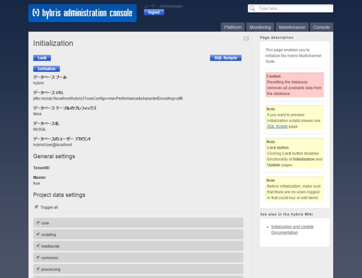362x278 pixels.
Task: Click the table prefix false value
Action: pyautogui.click(x=37, y=114)
